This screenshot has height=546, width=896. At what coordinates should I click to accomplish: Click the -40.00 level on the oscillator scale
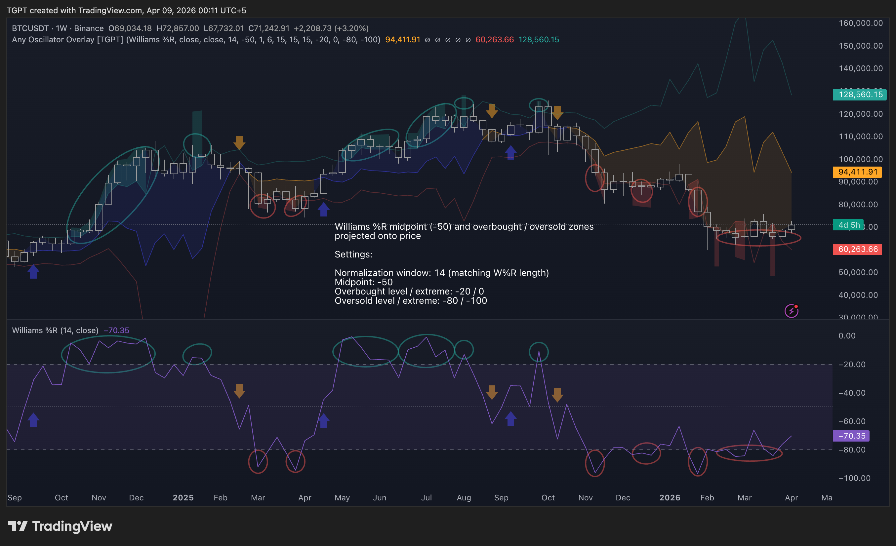(x=852, y=393)
